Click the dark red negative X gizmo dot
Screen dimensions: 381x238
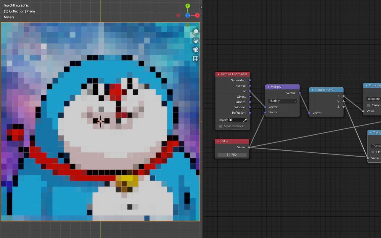coord(178,15)
